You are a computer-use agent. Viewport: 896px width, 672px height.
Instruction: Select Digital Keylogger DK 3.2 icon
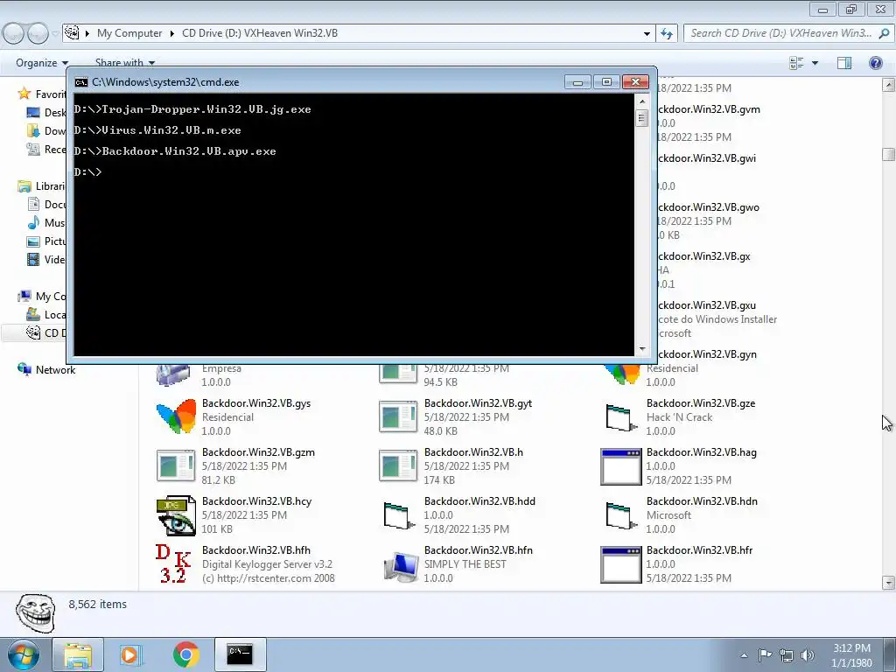173,563
